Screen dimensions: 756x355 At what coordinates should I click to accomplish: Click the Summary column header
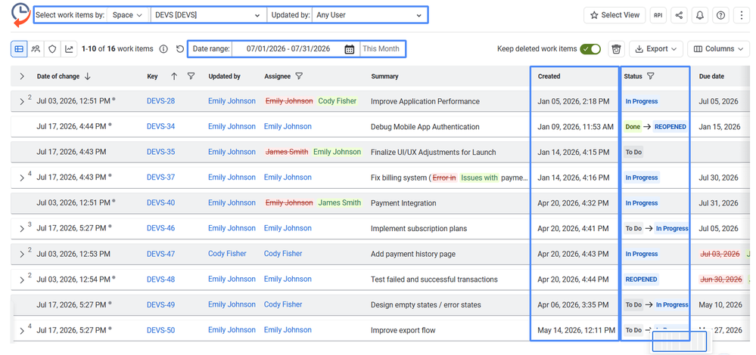384,76
